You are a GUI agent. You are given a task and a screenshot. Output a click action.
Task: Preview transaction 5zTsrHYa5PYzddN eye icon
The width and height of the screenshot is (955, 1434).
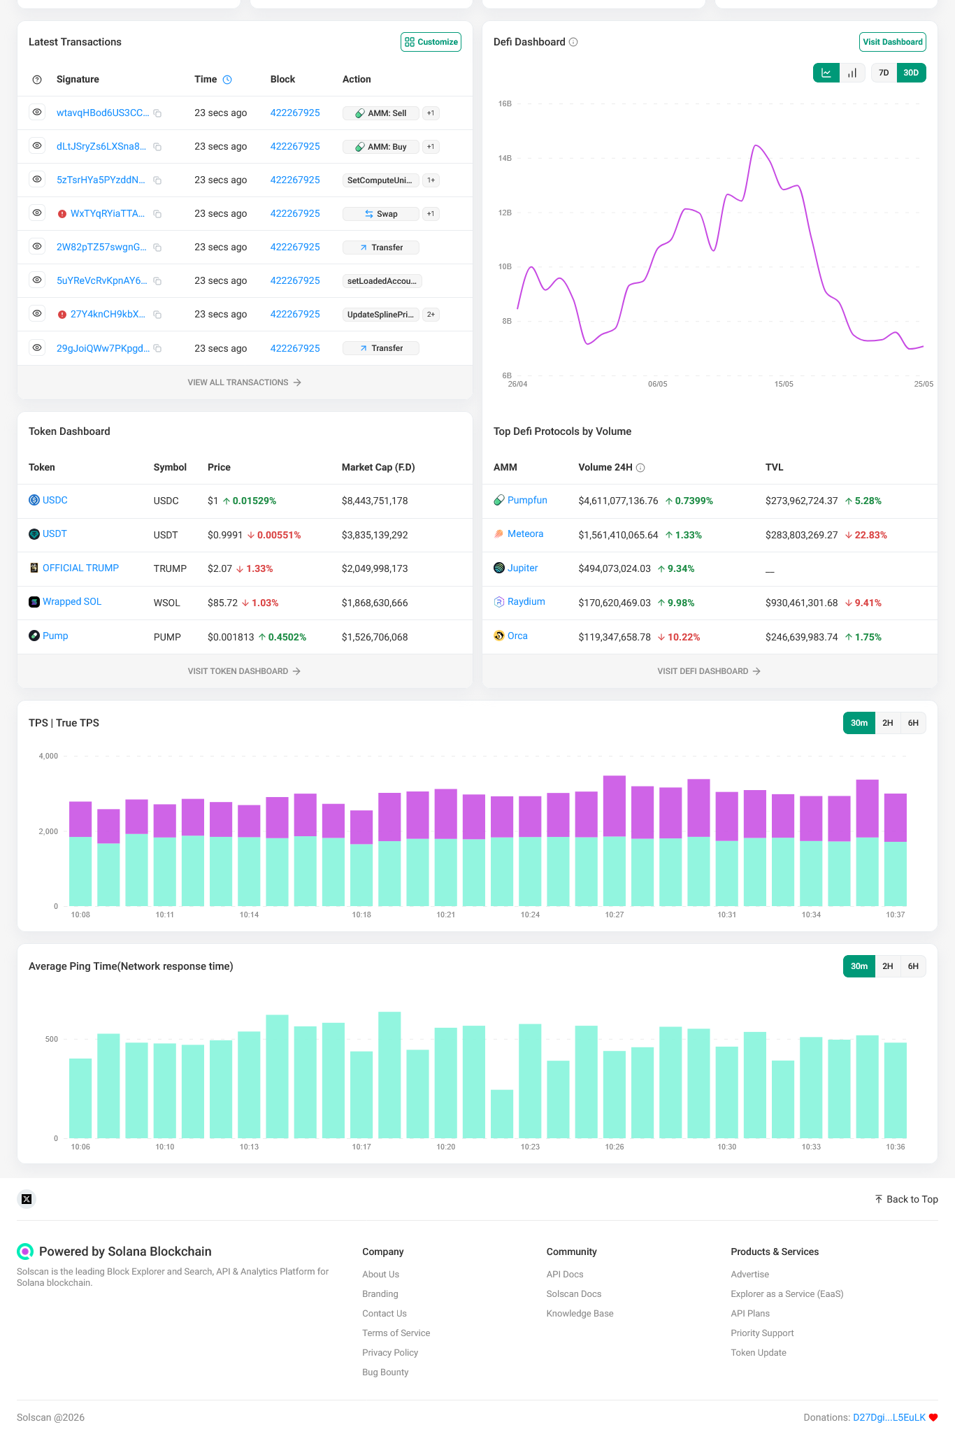pos(37,179)
